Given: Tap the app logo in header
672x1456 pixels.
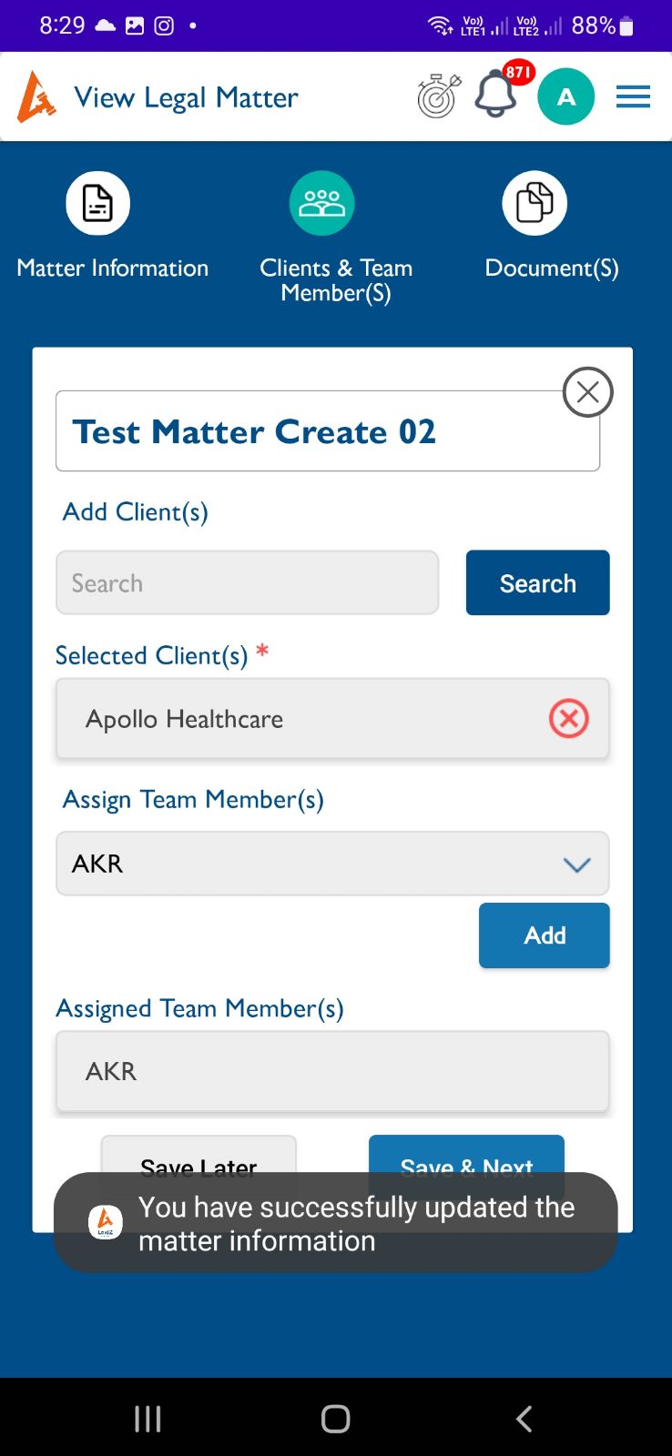Looking at the screenshot, I should 36,96.
